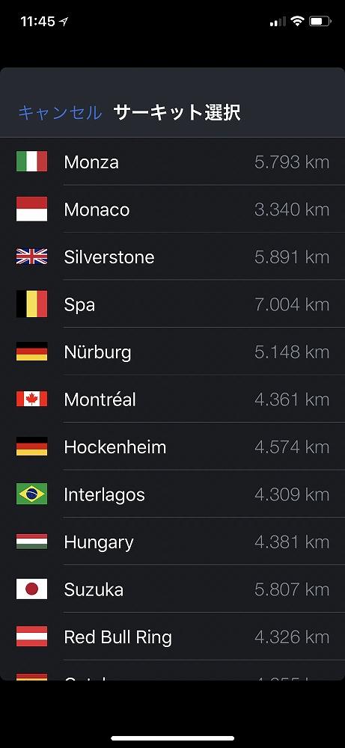Cancel circuit selection with キャンセル
This screenshot has height=748, width=345.
(60, 113)
